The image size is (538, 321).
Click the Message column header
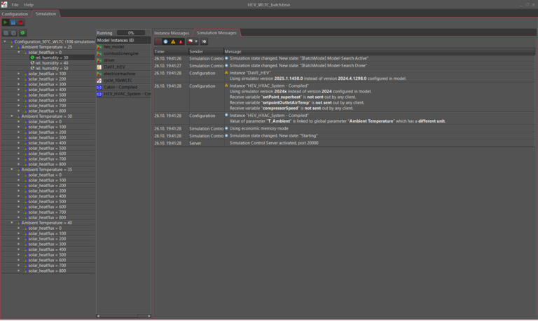pos(379,51)
